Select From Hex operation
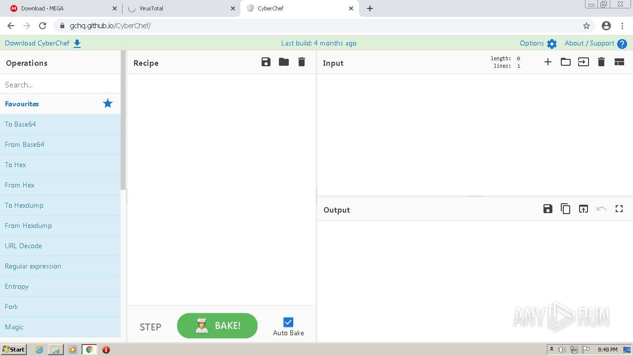 coord(60,185)
